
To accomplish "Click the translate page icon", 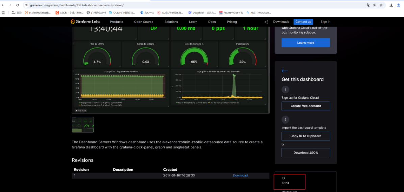I will (368, 5).
